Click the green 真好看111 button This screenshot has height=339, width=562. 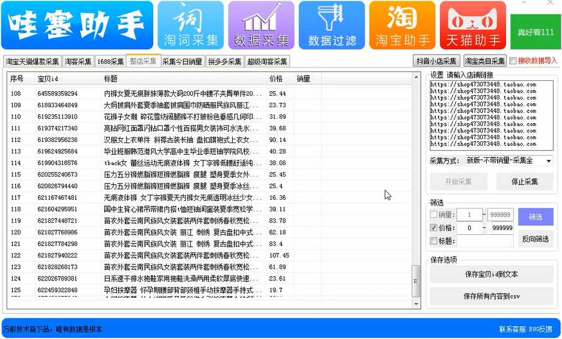536,32
